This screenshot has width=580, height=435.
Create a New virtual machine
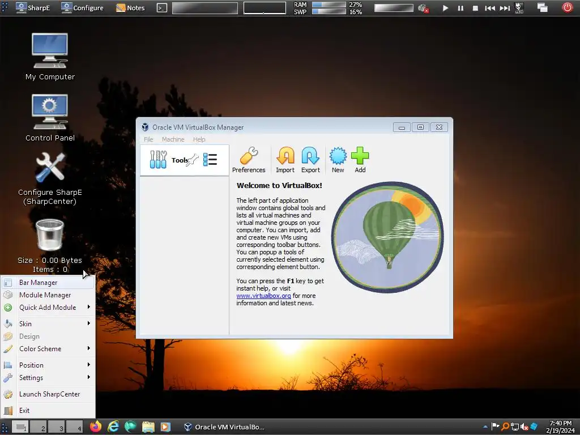pos(338,160)
